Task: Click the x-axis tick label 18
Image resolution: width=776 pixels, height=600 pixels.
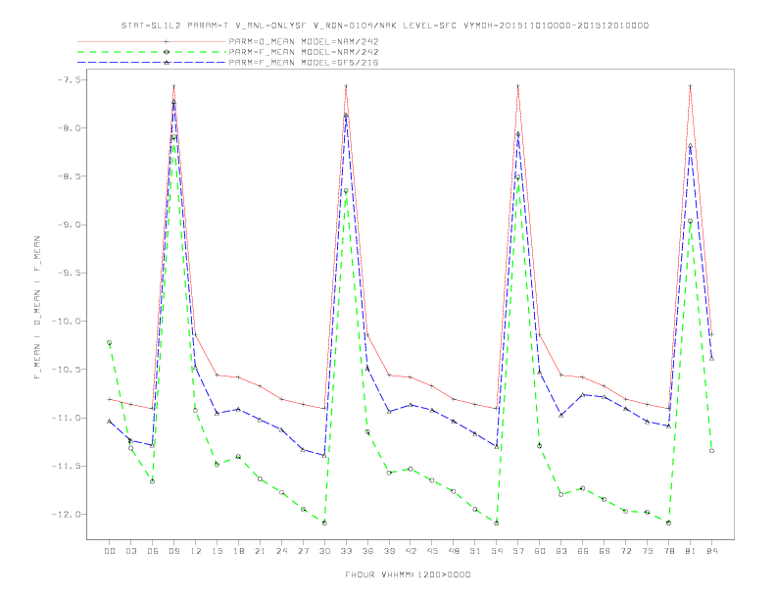Action: tap(238, 551)
